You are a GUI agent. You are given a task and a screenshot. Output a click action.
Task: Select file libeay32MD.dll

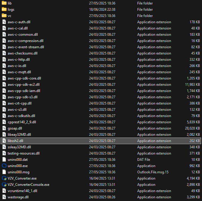tap(19, 135)
